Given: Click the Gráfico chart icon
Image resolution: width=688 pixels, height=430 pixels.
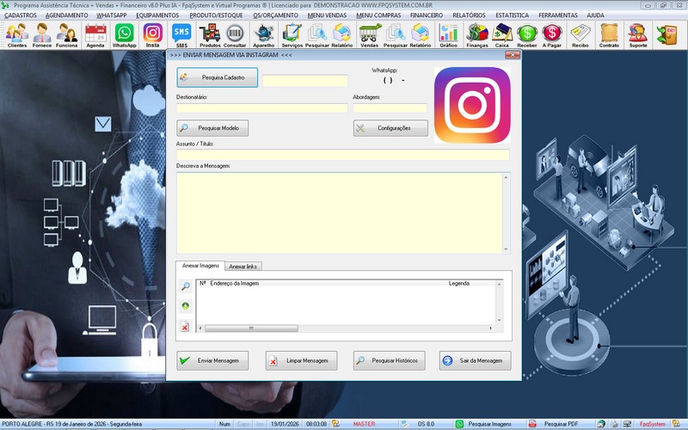Looking at the screenshot, I should click(x=449, y=34).
